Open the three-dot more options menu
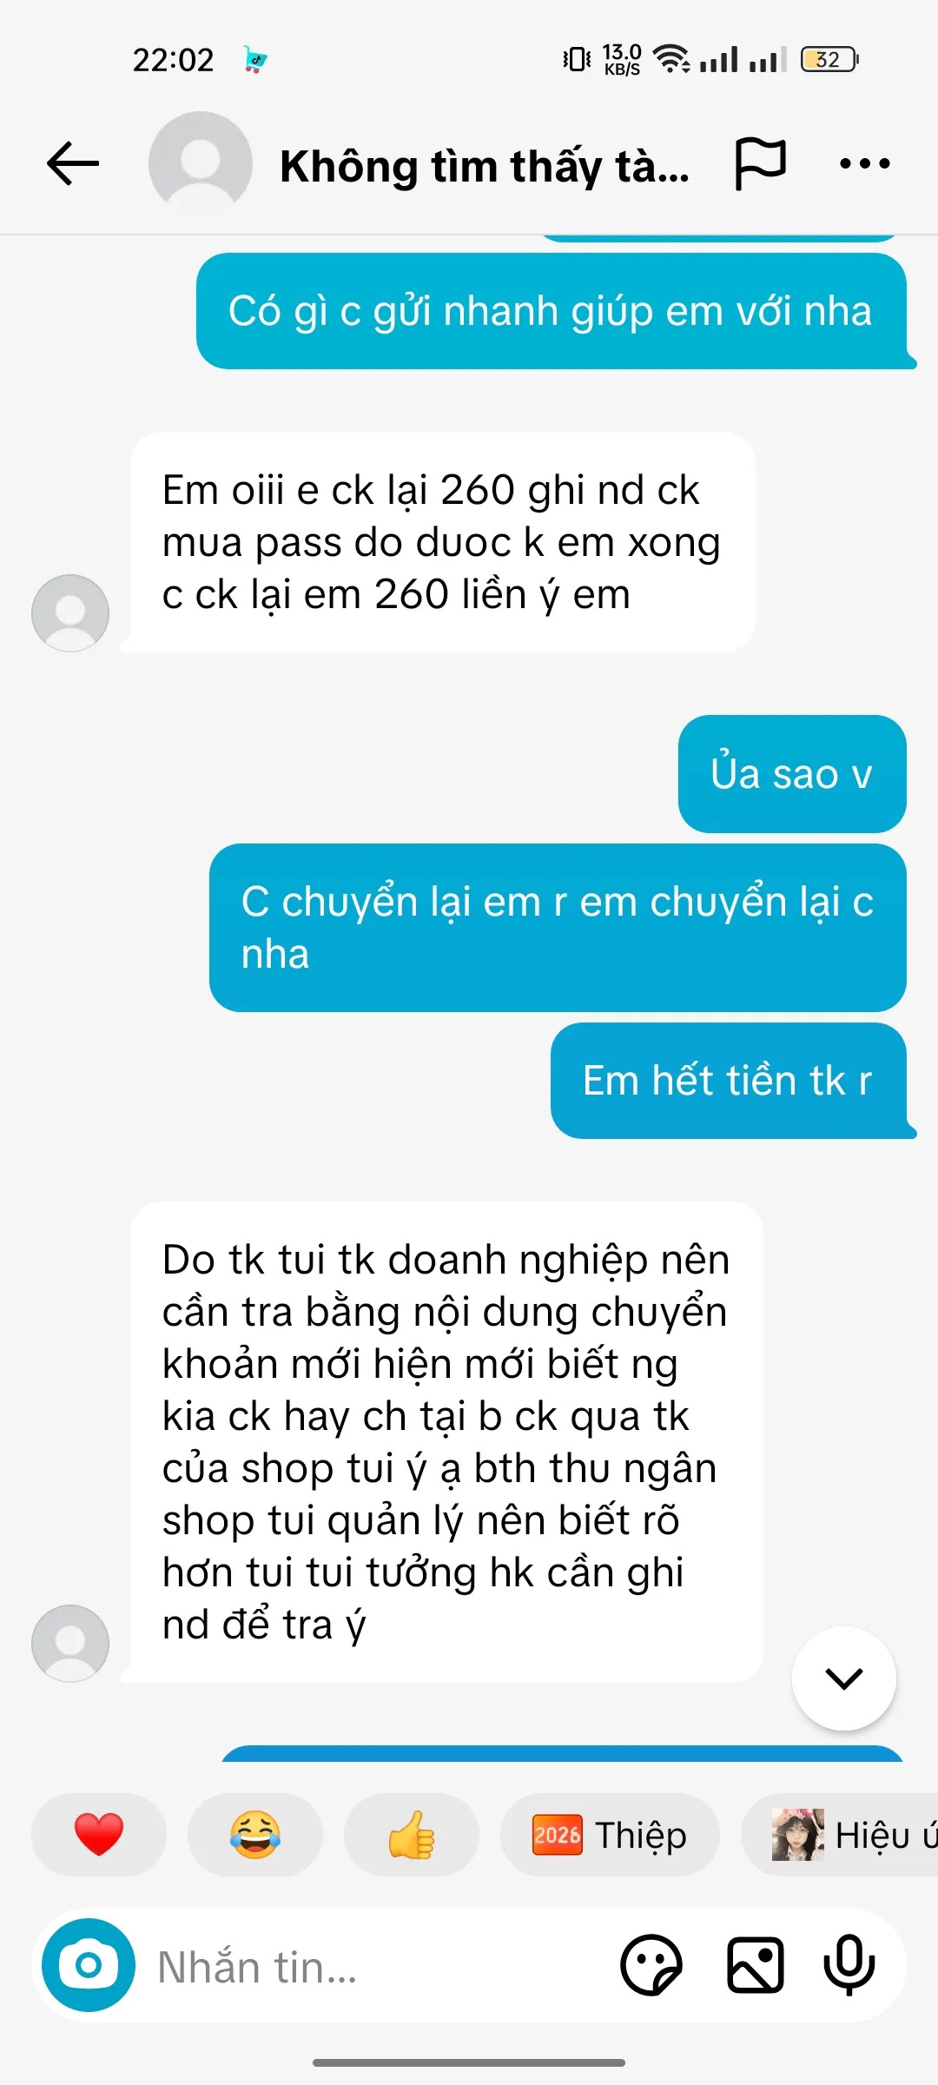Viewport: 938px width, 2085px height. tap(865, 163)
